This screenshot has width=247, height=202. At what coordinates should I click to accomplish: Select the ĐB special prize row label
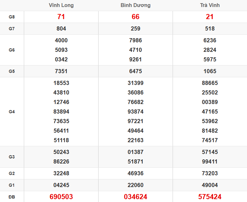tap(12, 197)
